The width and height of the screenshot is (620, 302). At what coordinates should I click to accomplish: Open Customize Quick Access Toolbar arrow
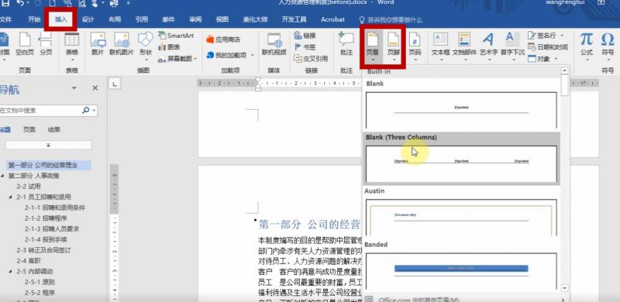tap(128, 3)
